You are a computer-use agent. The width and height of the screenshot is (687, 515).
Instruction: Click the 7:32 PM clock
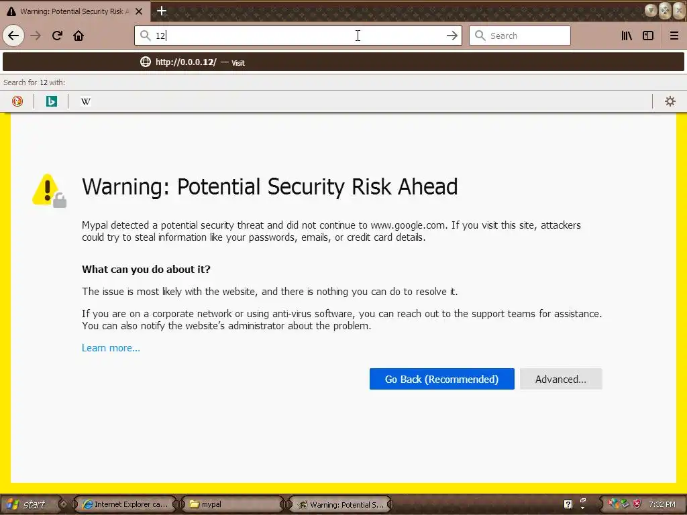(662, 504)
